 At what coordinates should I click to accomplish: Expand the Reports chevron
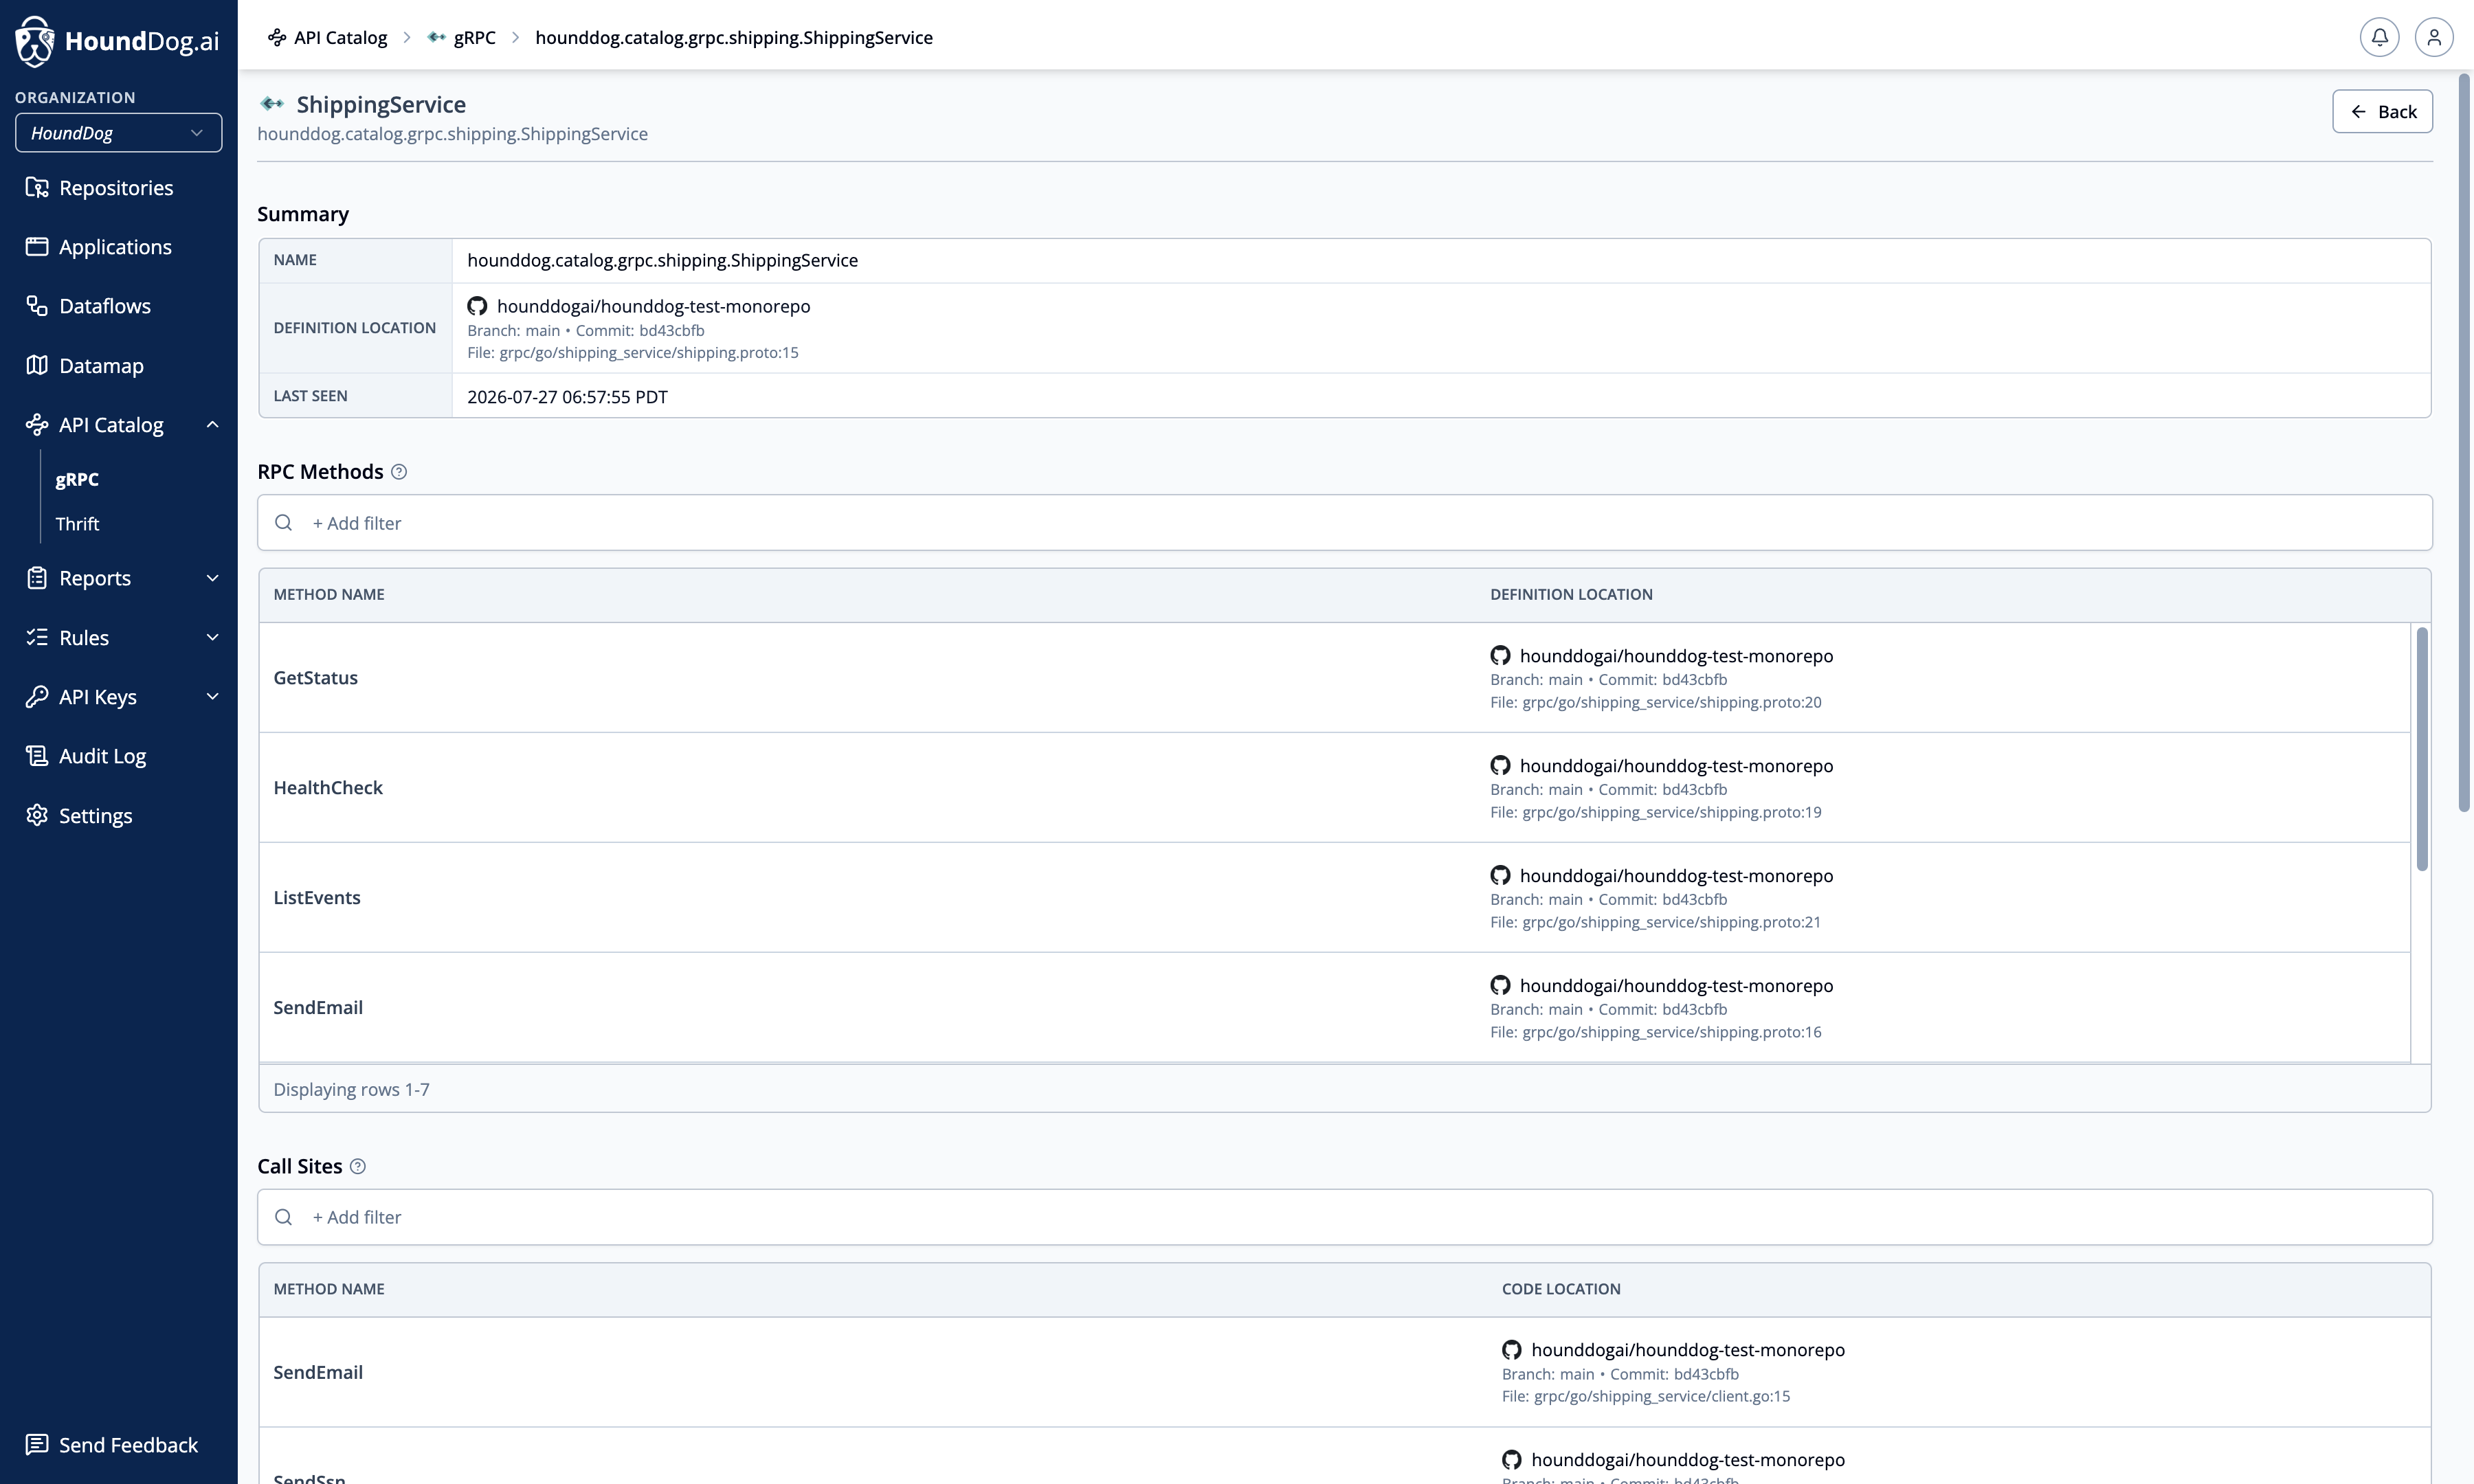click(x=212, y=578)
